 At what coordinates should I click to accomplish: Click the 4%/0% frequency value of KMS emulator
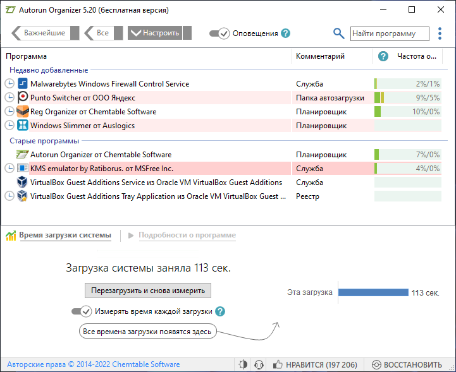click(x=428, y=169)
